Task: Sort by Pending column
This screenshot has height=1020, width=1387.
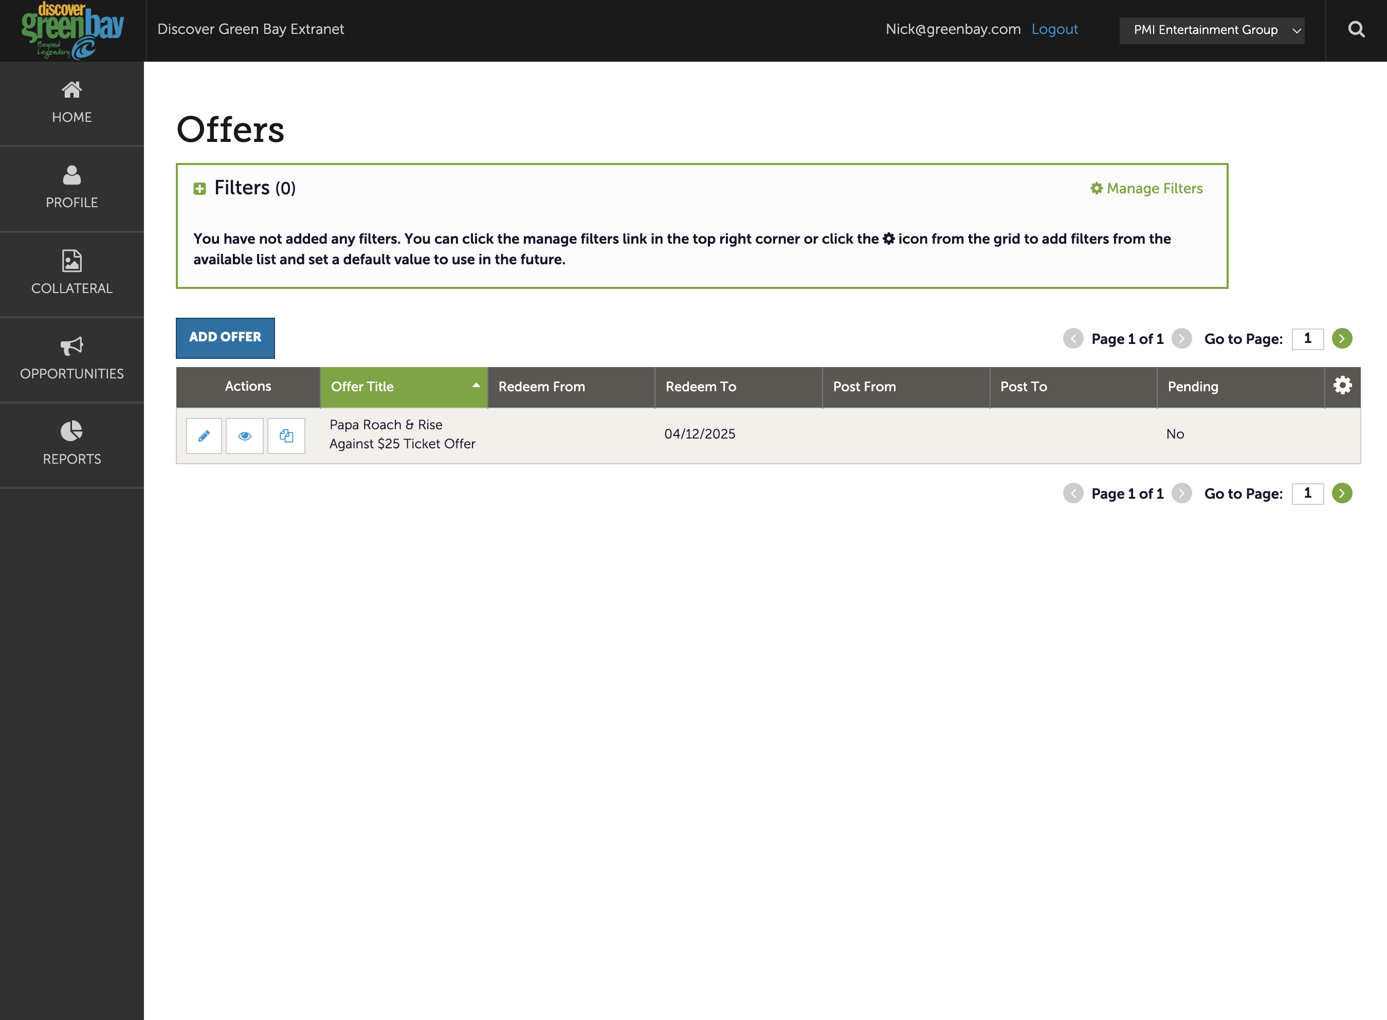Action: pyautogui.click(x=1240, y=387)
